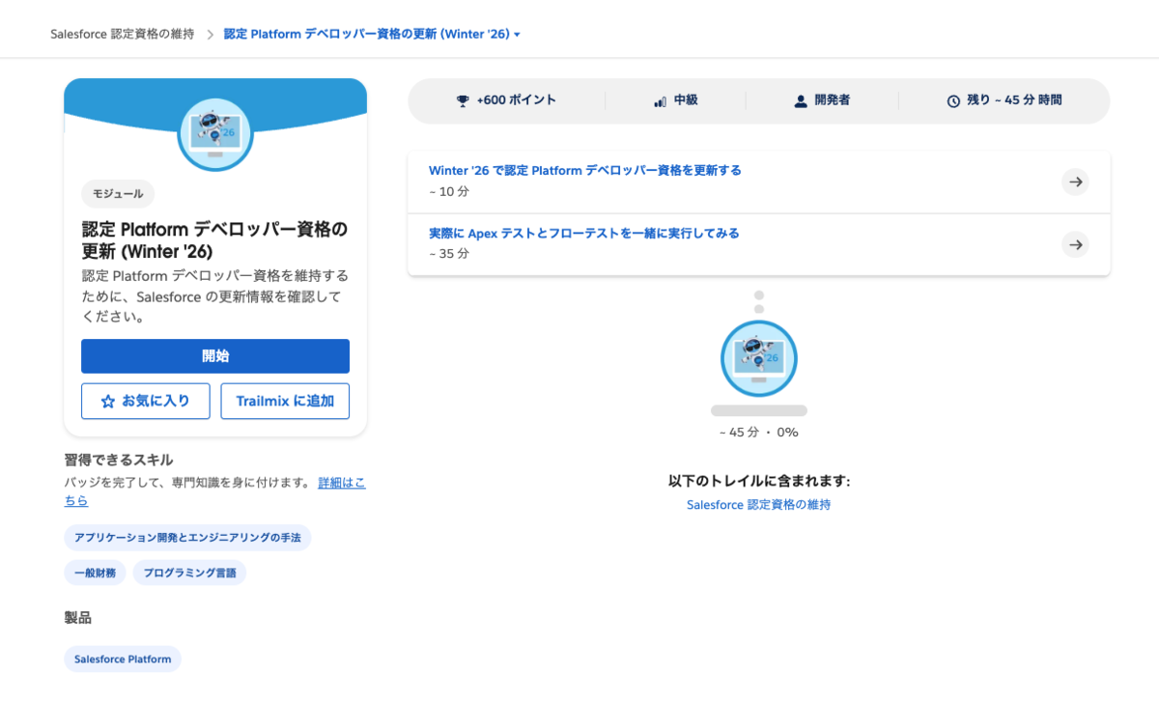Screen dimensions: 1159x701
Task: Click the level bars icon beside 中級
Action: tap(661, 100)
